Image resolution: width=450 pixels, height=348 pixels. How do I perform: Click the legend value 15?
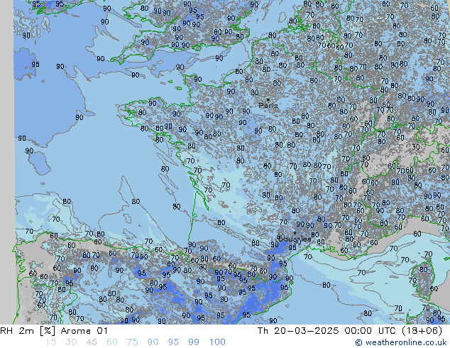coord(50,342)
